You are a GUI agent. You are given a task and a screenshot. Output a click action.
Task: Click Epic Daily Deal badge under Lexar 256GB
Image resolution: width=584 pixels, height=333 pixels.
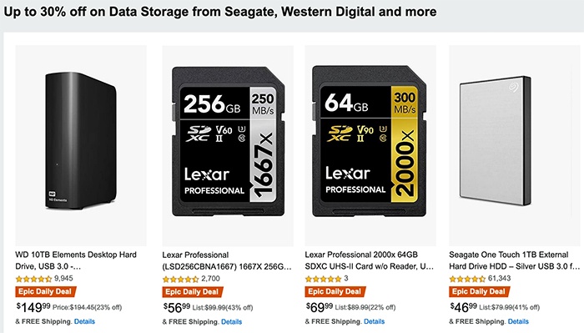tap(192, 292)
